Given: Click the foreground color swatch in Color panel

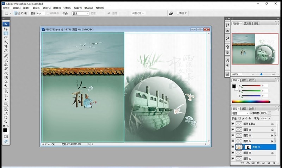Looking at the screenshot, I should (x=234, y=86).
